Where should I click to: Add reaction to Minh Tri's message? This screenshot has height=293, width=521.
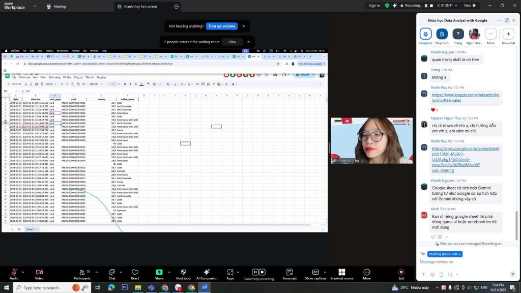pos(440,237)
